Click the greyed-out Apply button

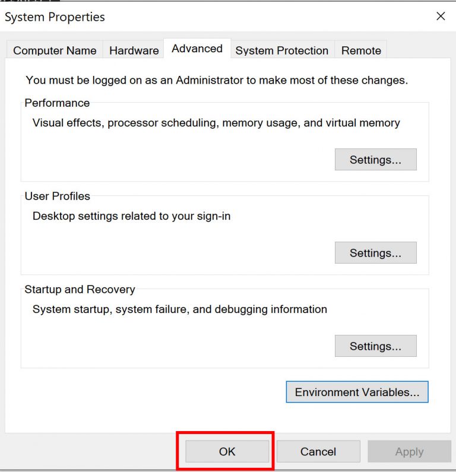(x=409, y=452)
